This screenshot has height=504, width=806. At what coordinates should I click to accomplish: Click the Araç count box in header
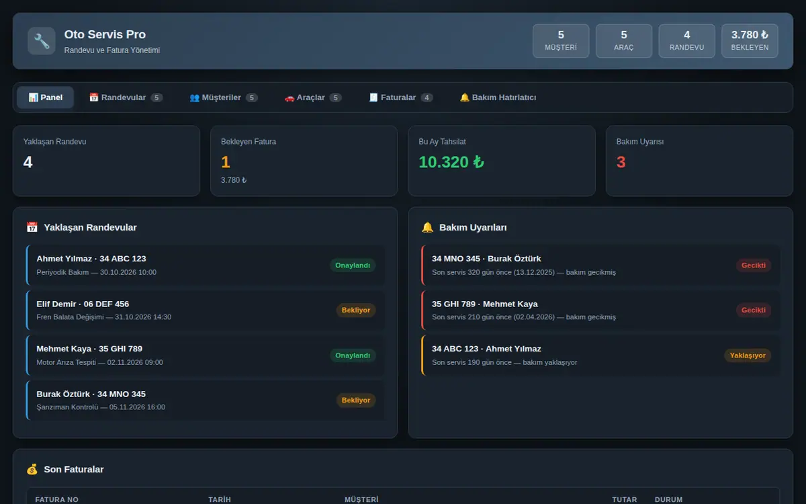coord(624,41)
